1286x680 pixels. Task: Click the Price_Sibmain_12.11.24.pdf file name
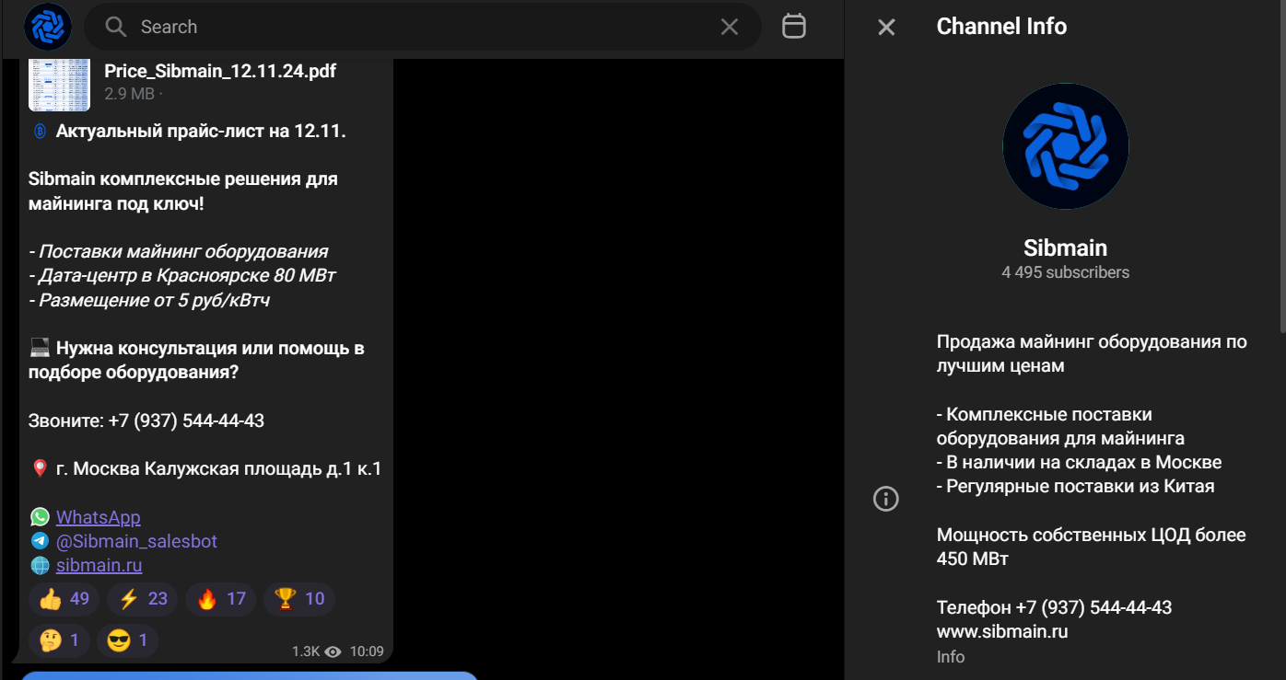(220, 72)
